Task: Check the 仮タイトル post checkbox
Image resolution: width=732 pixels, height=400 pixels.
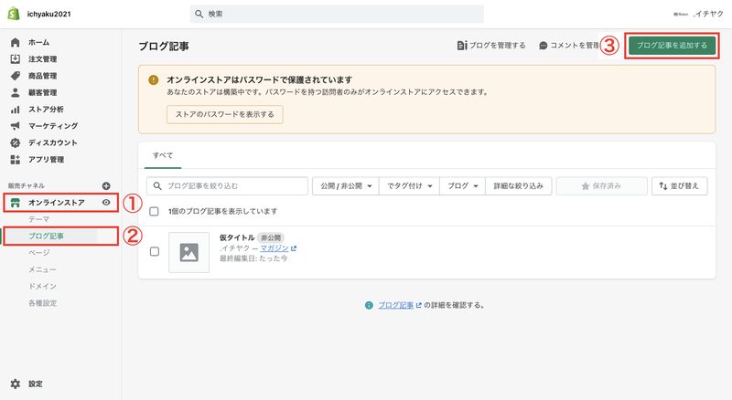Action: [155, 252]
